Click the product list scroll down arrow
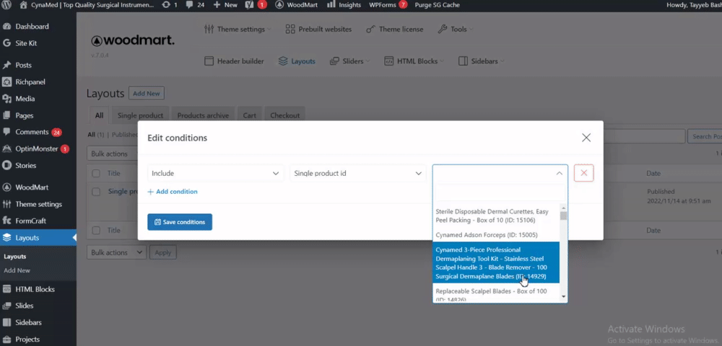This screenshot has height=346, width=722. coord(564,297)
